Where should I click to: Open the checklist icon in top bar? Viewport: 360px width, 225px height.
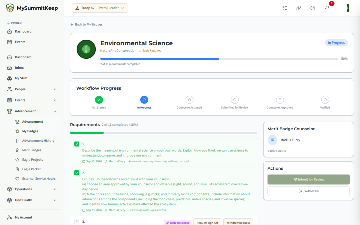click(x=285, y=8)
